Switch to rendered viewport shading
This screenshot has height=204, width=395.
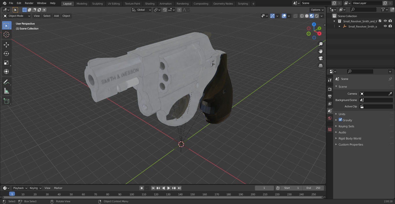point(317,16)
